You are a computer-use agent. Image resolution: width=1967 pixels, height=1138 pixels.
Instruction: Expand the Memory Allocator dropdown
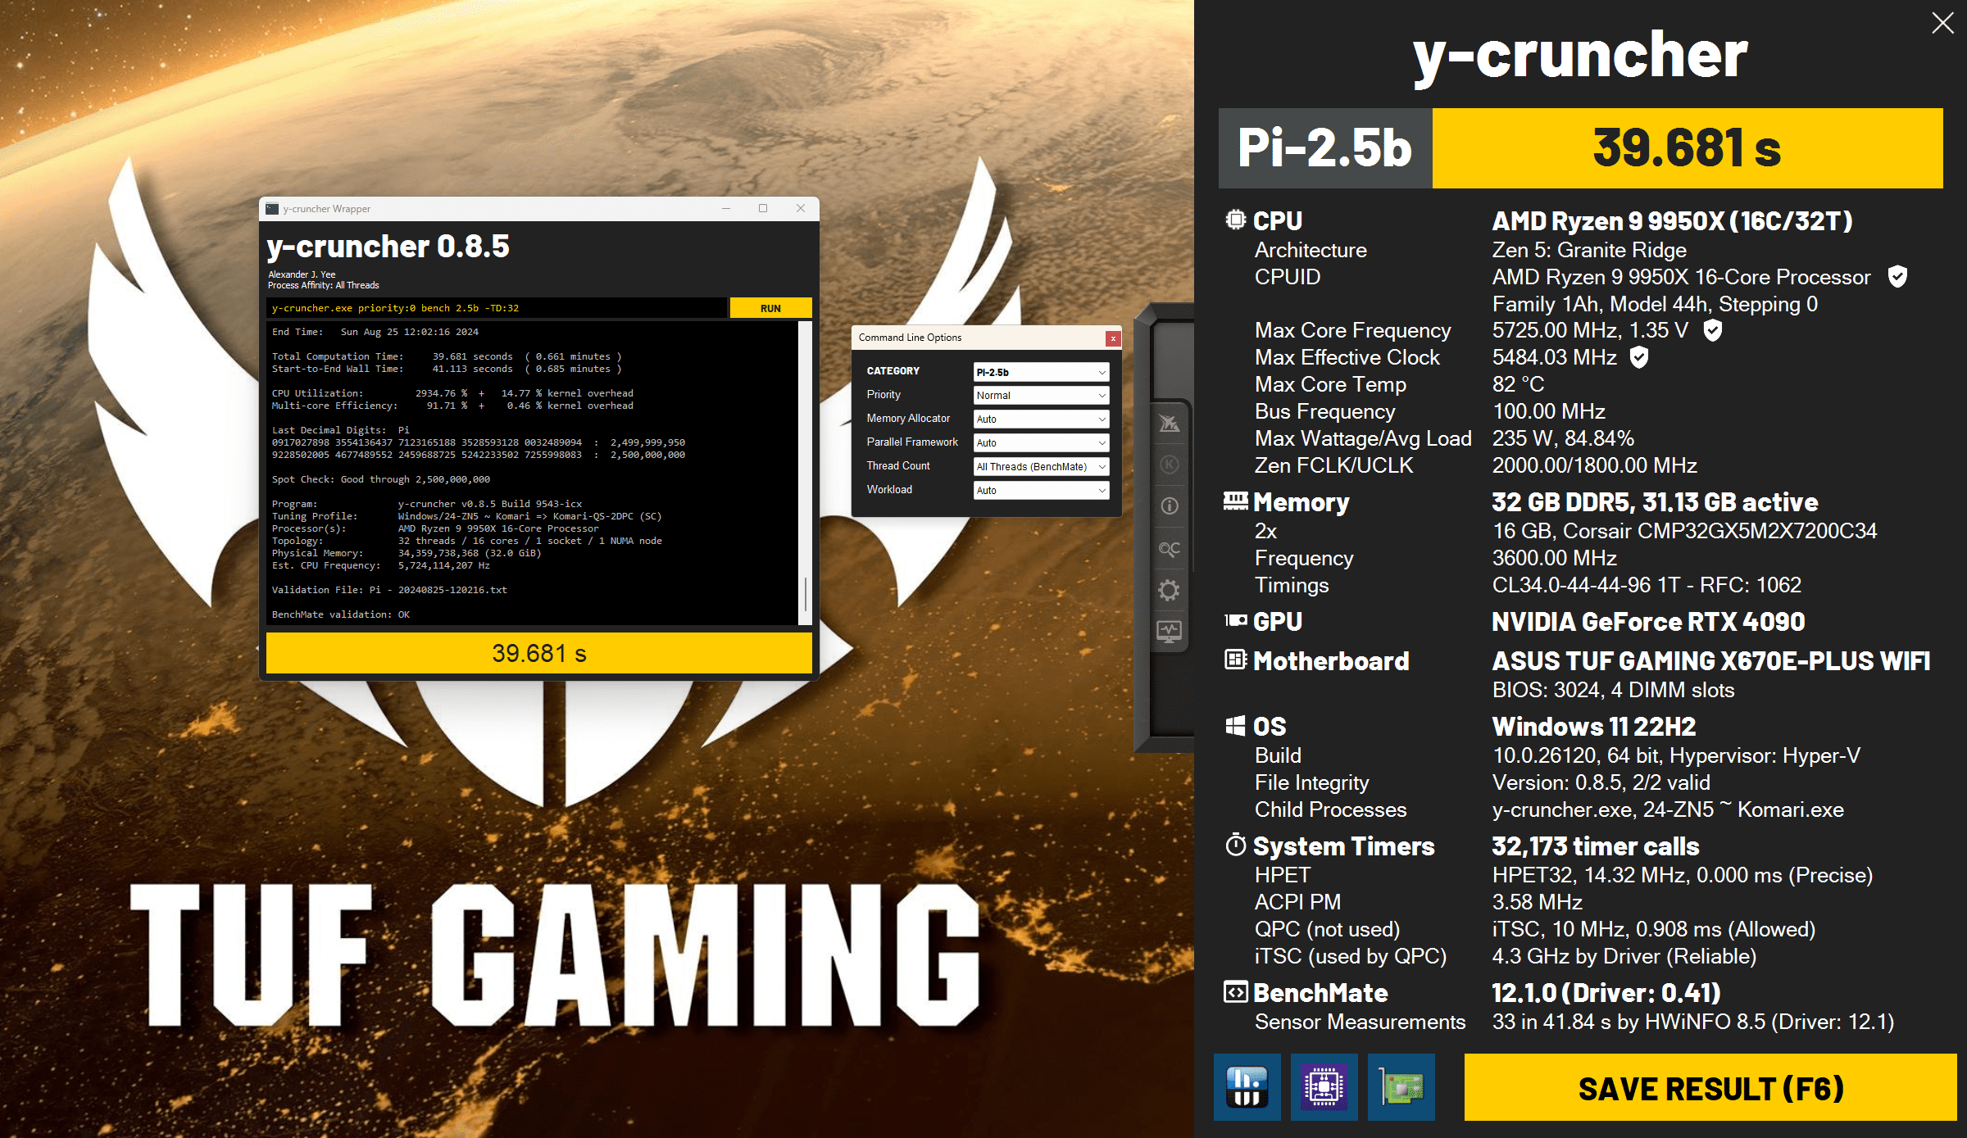[1041, 419]
